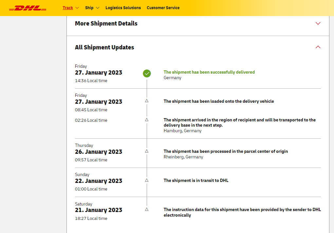Click the All Shipment Updates heading

(104, 47)
